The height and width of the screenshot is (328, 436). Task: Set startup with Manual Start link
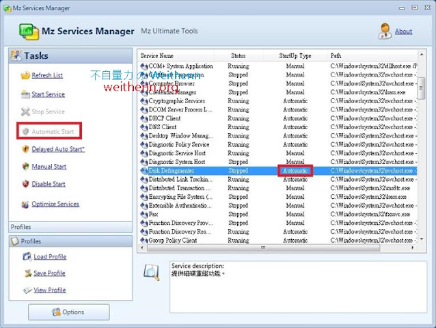tap(49, 167)
